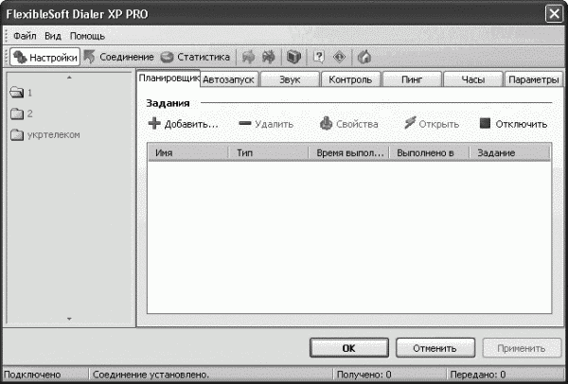Click Добавить to add a task
Screen dimensions: 568x384
tap(183, 124)
